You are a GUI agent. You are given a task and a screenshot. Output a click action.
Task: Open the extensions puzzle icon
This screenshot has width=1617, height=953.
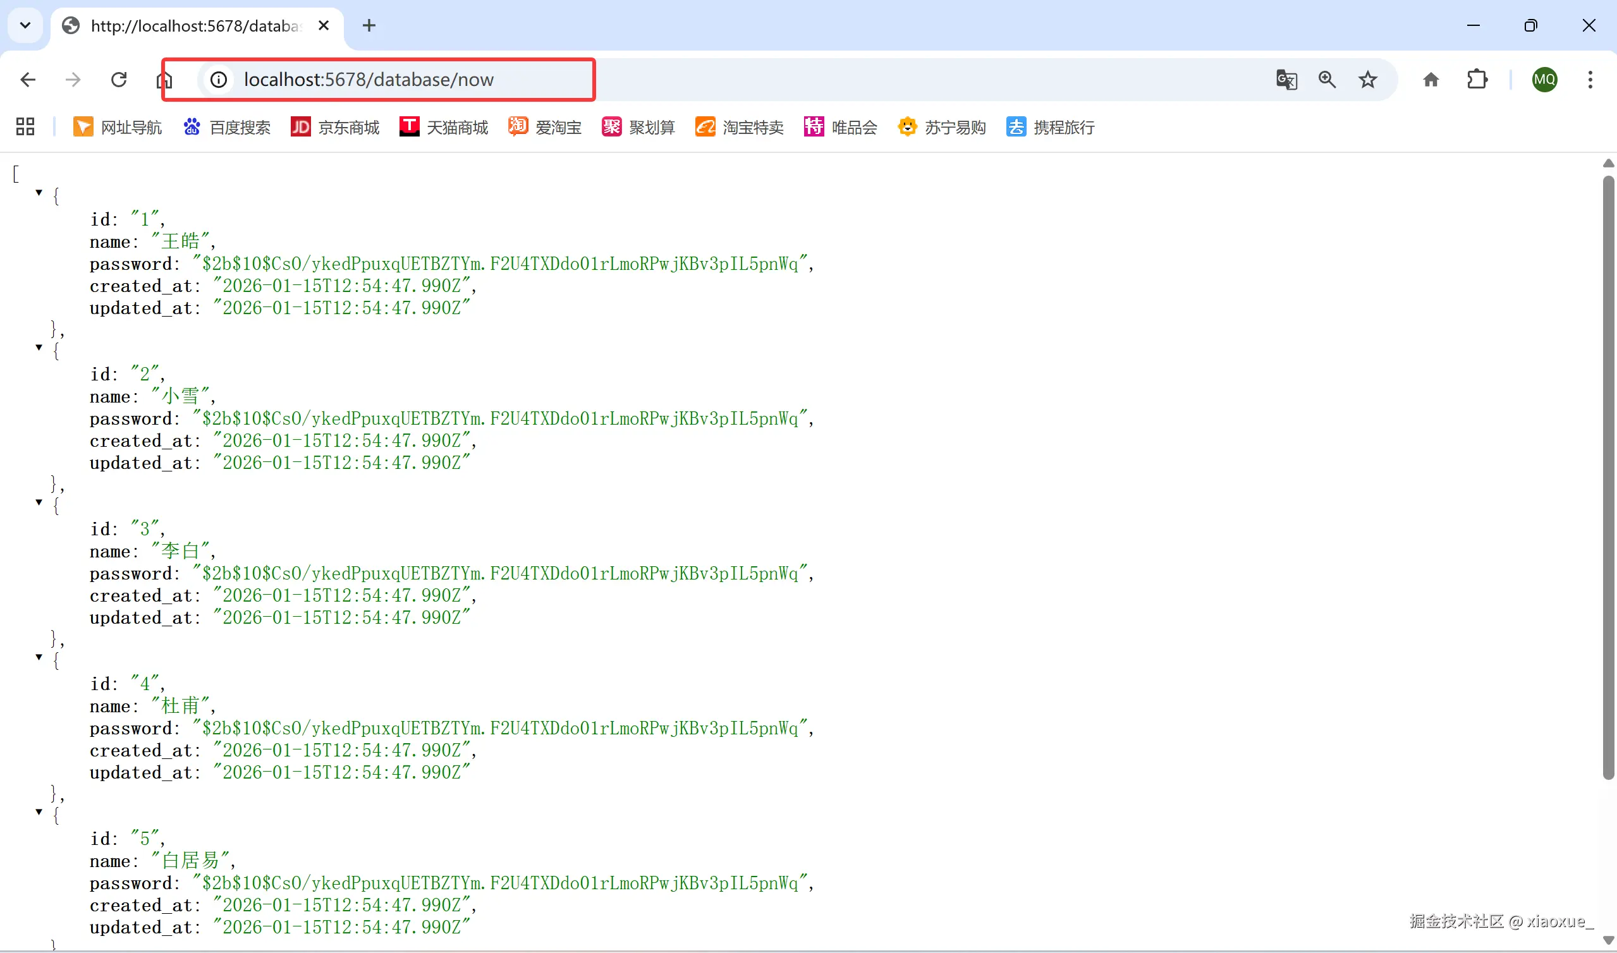pyautogui.click(x=1477, y=80)
